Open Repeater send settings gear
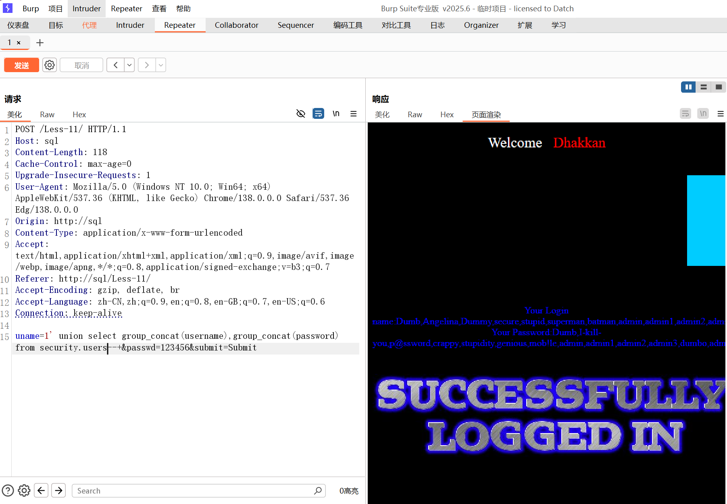Viewport: 727px width, 504px height. coord(50,65)
